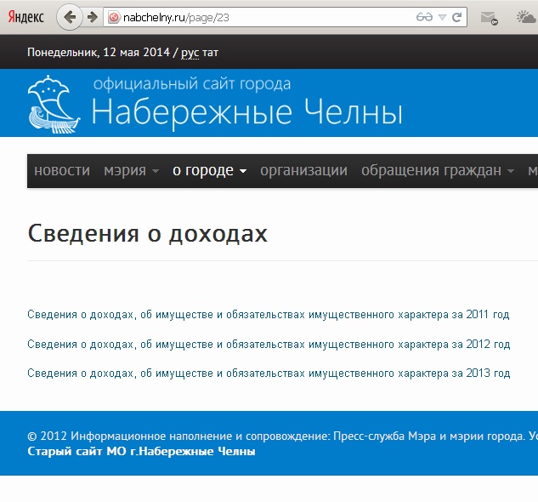
Task: Click the address bar URL field
Action: [255, 17]
